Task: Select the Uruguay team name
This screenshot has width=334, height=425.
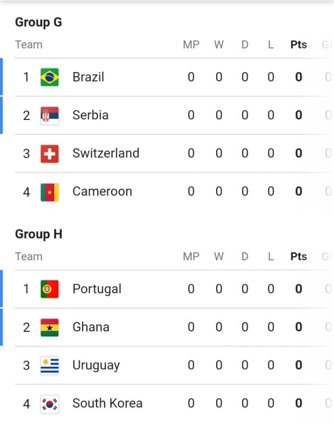Action: point(96,365)
